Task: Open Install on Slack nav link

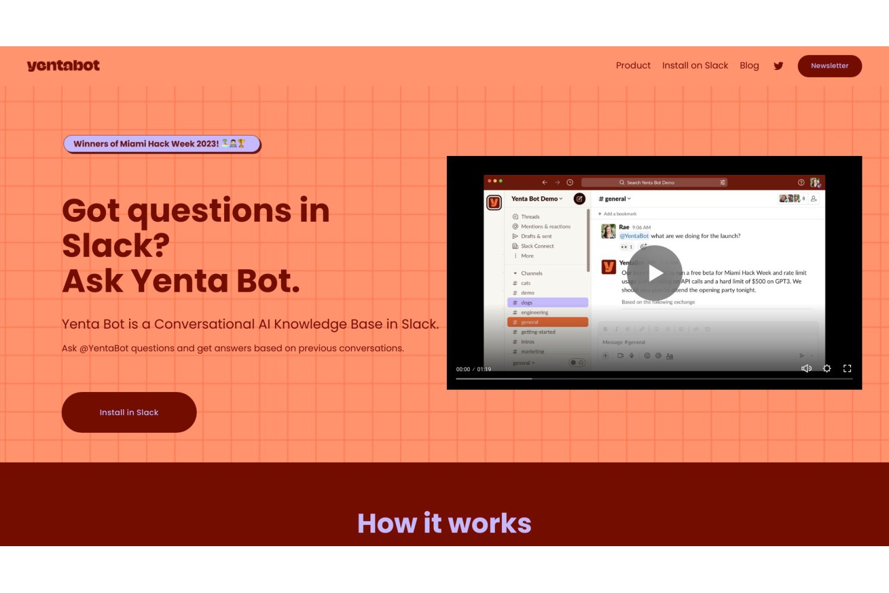Action: [x=695, y=65]
